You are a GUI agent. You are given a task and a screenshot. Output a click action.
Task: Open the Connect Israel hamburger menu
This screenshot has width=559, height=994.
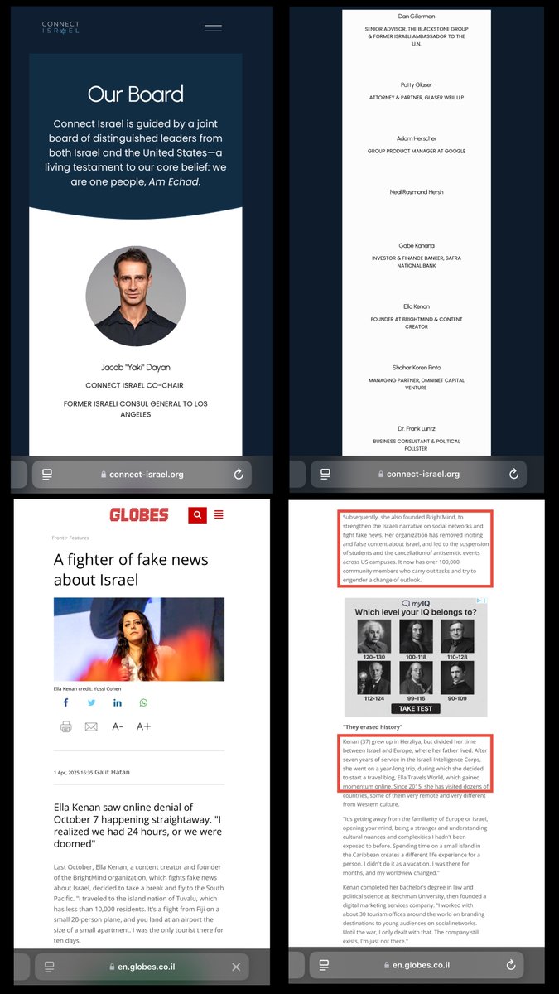(213, 28)
